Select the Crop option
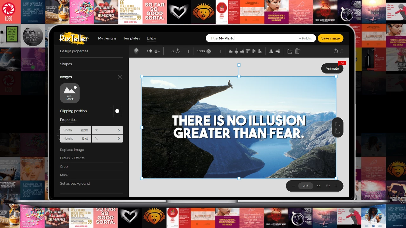The image size is (406, 228). [x=64, y=167]
